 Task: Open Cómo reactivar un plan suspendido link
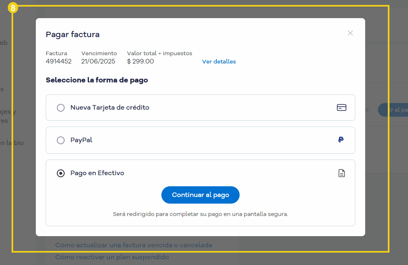coord(112,257)
